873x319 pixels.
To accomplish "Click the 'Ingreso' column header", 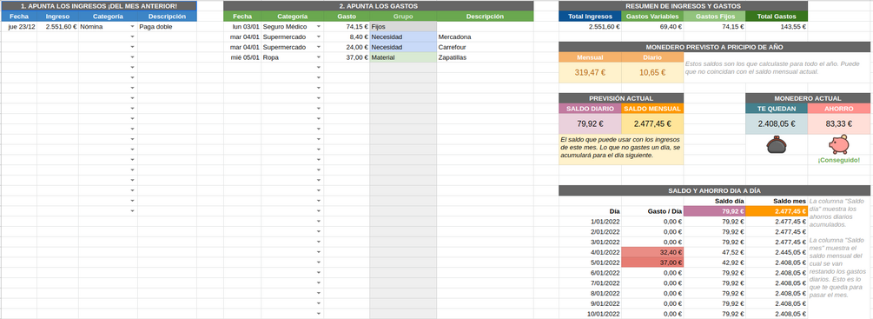I will click(x=58, y=17).
